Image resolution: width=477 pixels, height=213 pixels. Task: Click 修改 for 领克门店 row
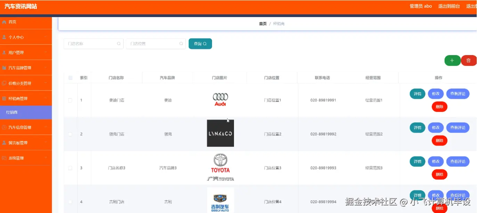436,128
